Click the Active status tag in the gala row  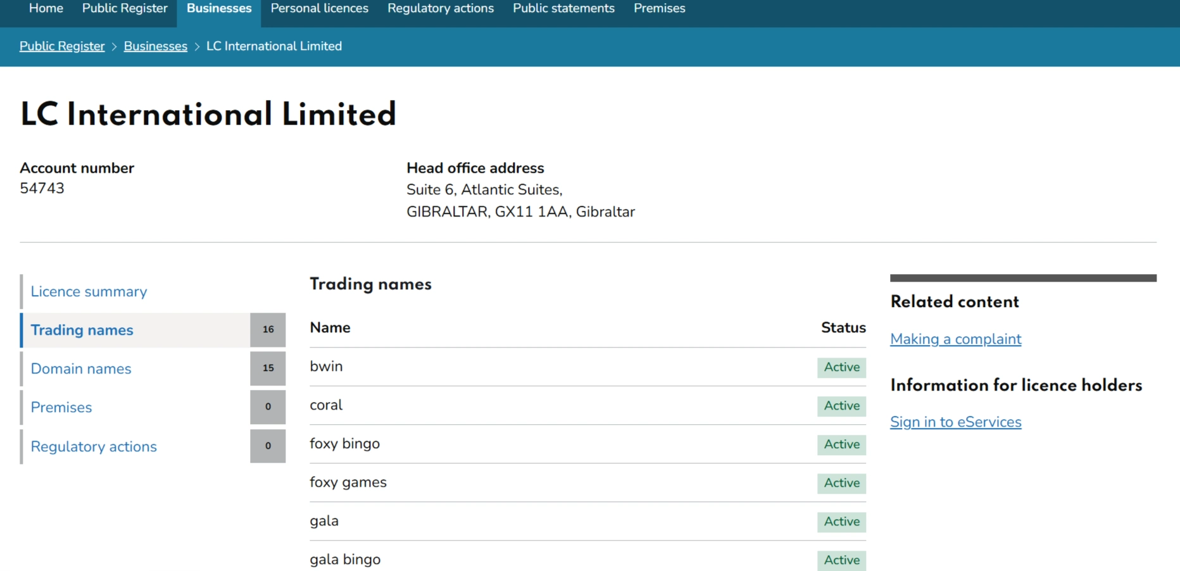coord(841,522)
